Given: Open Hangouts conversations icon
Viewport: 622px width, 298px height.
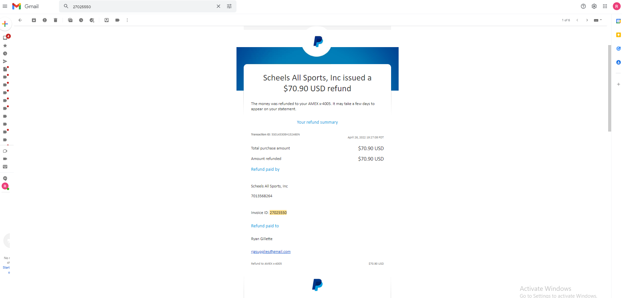Looking at the screenshot, I should pyautogui.click(x=5, y=179).
